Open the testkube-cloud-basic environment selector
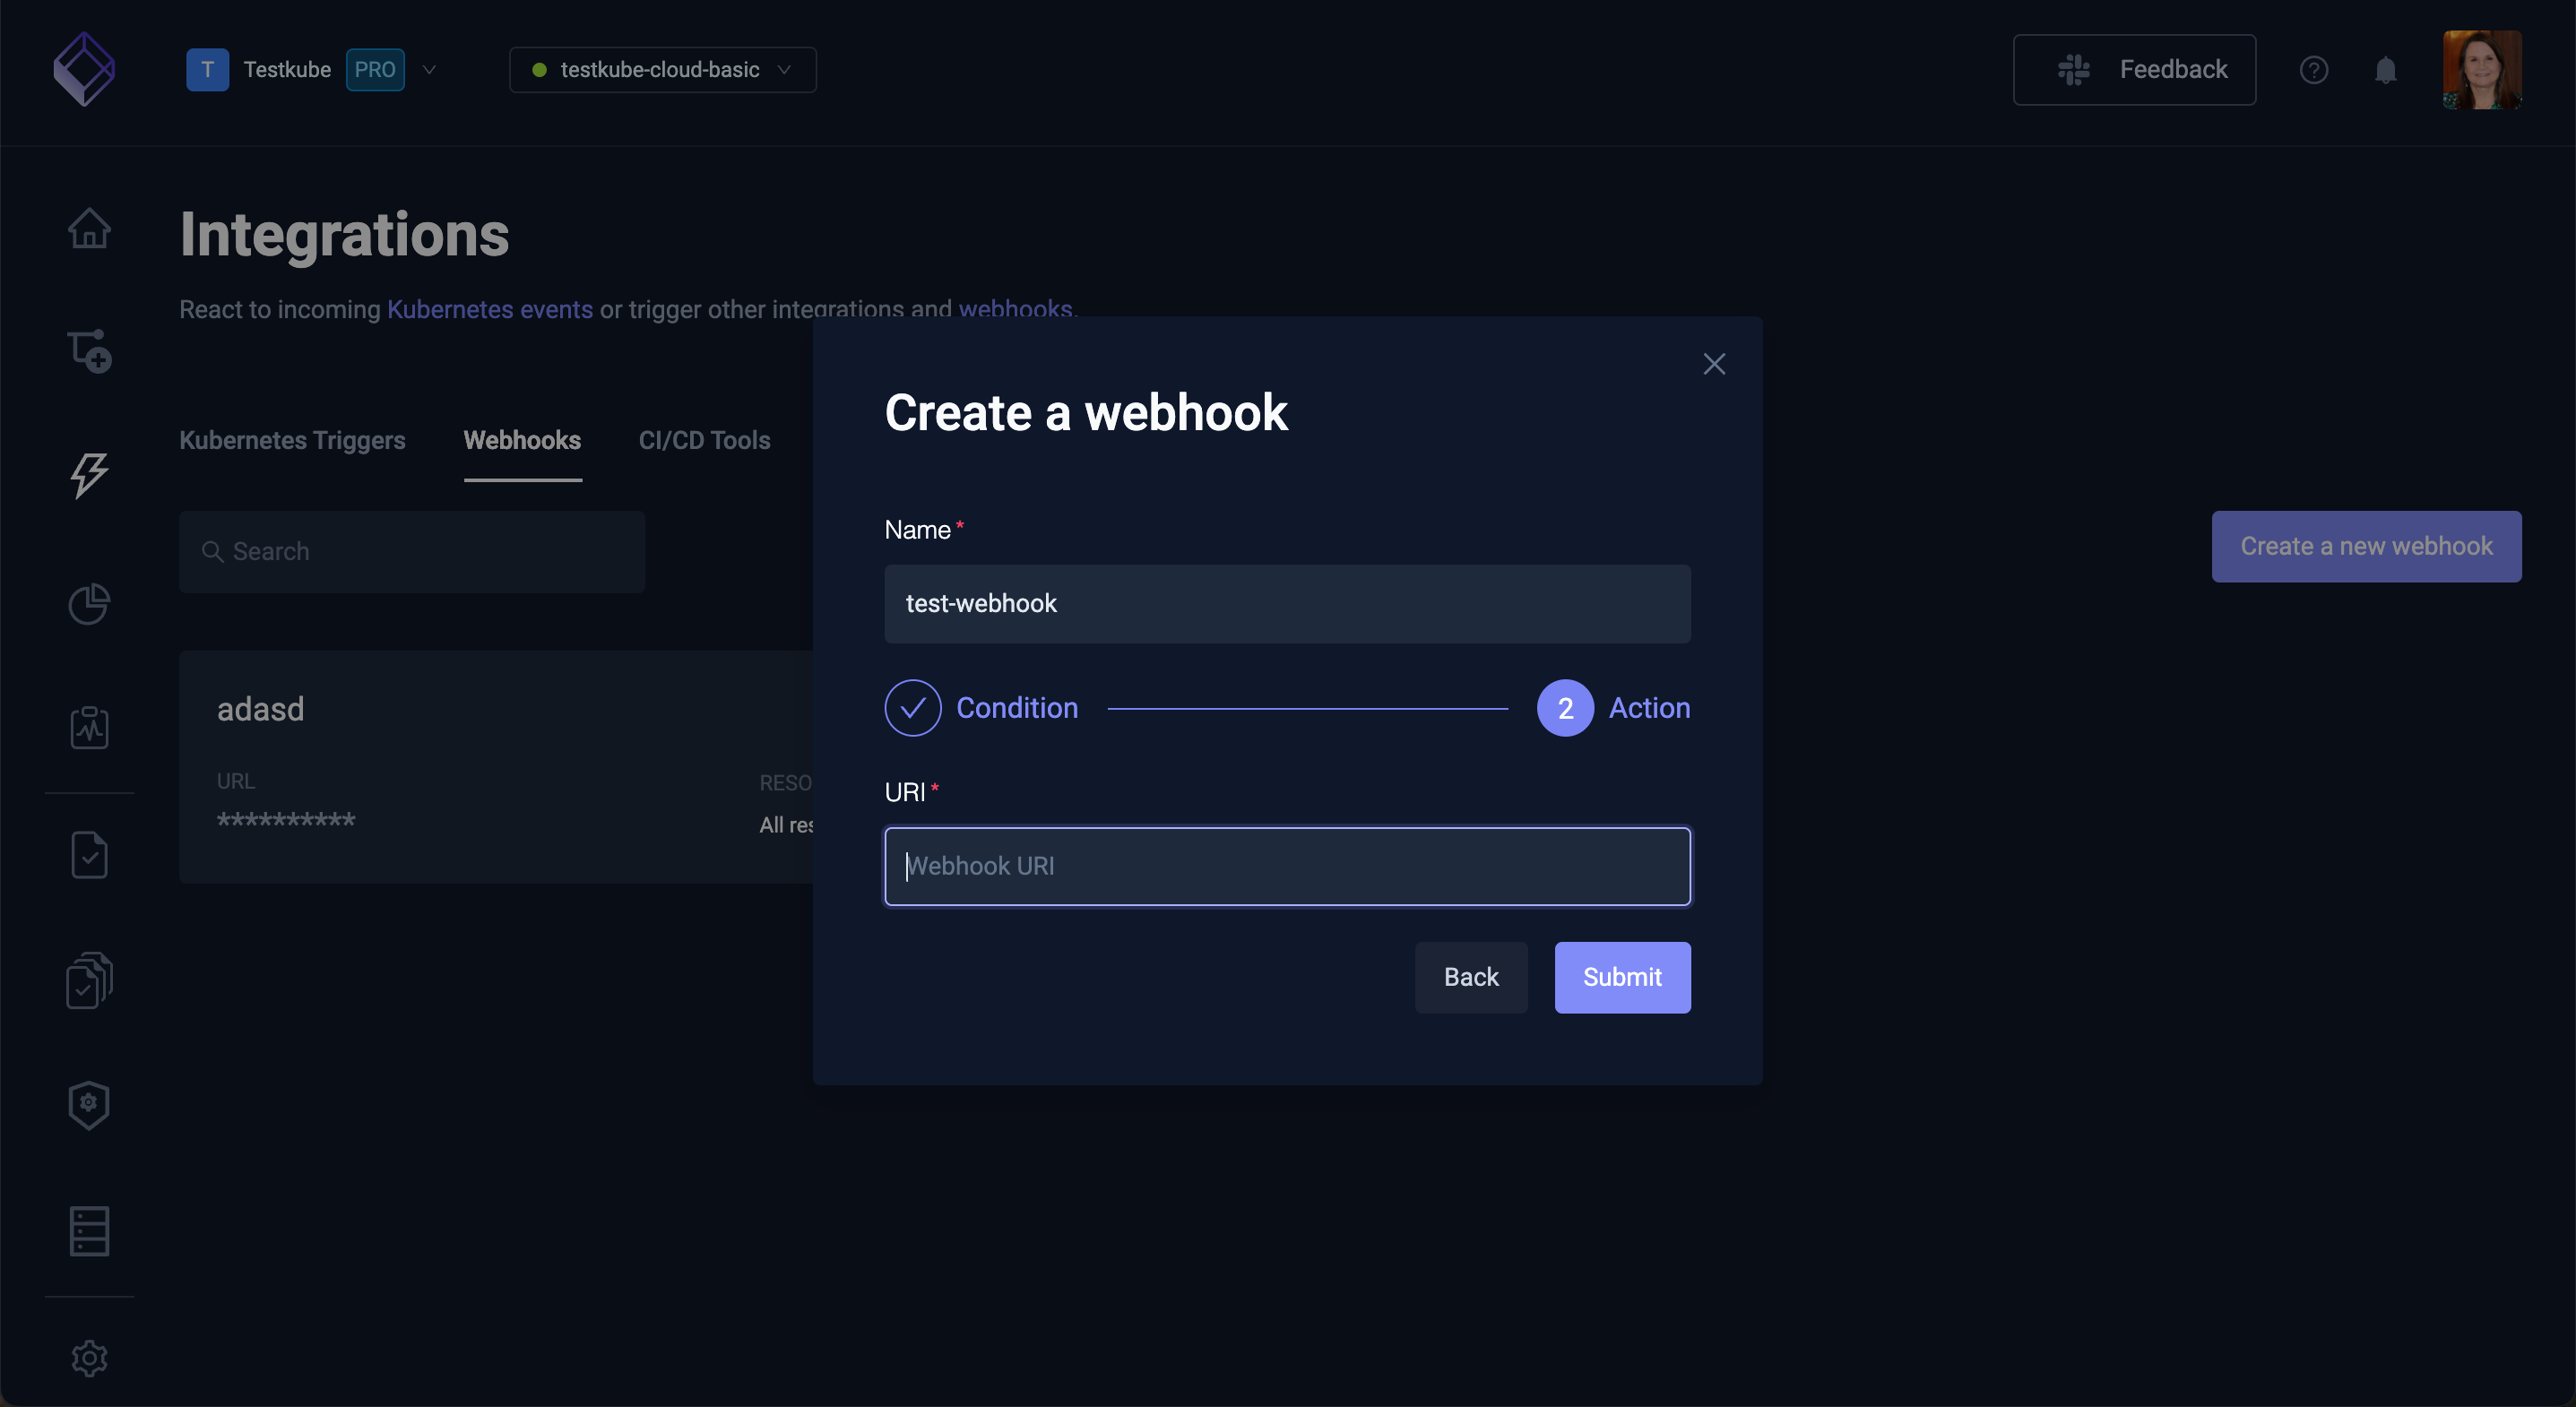Screen dimensions: 2576x1407 coord(662,69)
